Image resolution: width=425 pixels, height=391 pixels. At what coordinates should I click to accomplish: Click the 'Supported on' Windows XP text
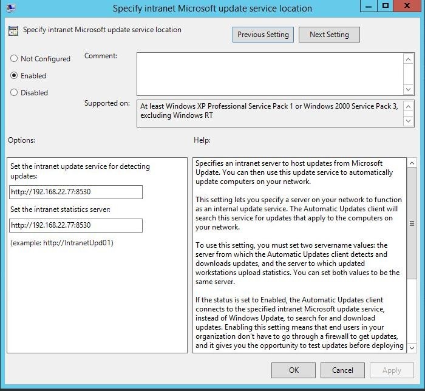(x=269, y=110)
